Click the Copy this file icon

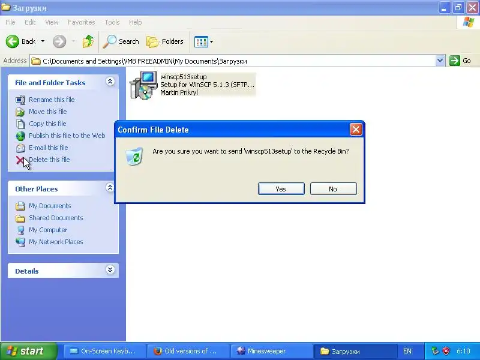click(20, 124)
